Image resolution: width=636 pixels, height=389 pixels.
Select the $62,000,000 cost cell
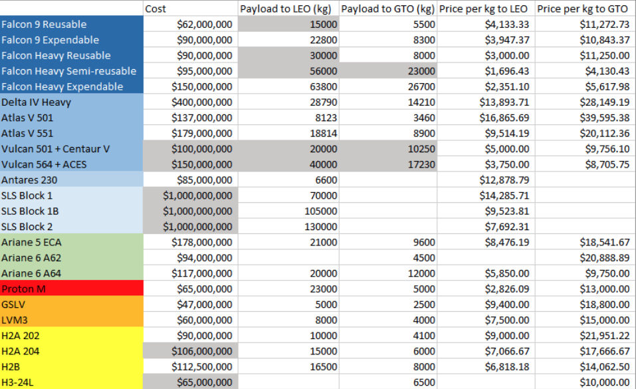191,25
